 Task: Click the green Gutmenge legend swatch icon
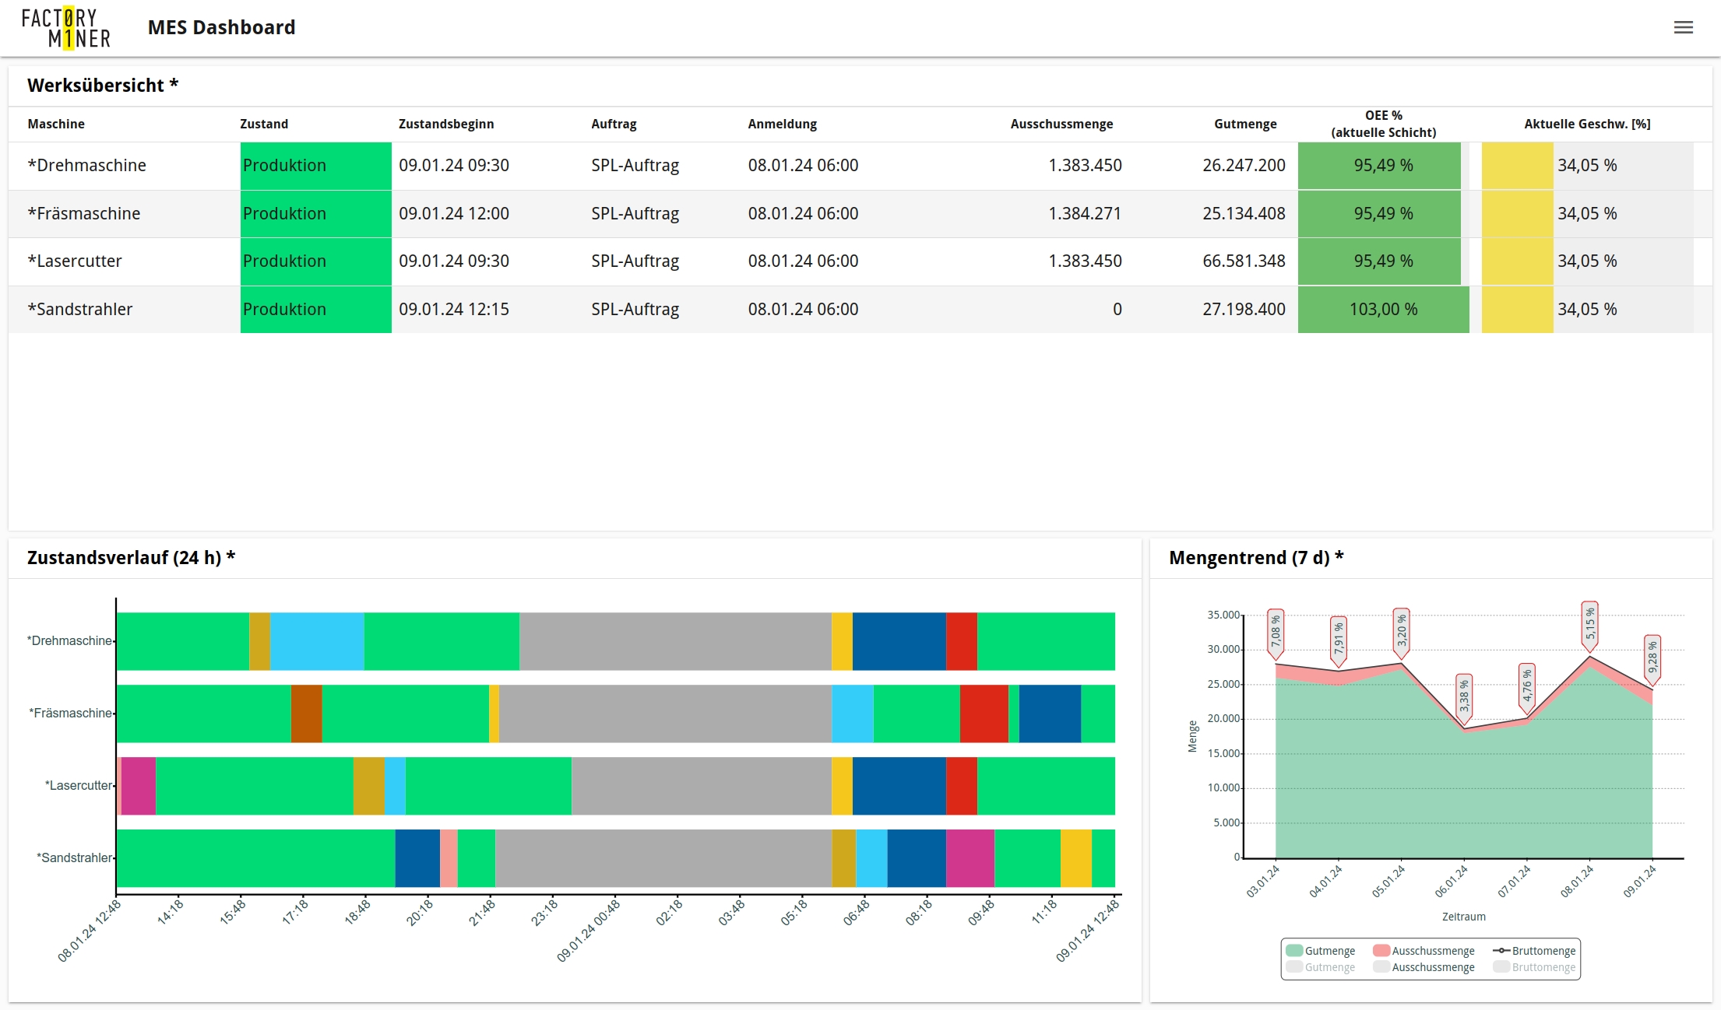1294,950
